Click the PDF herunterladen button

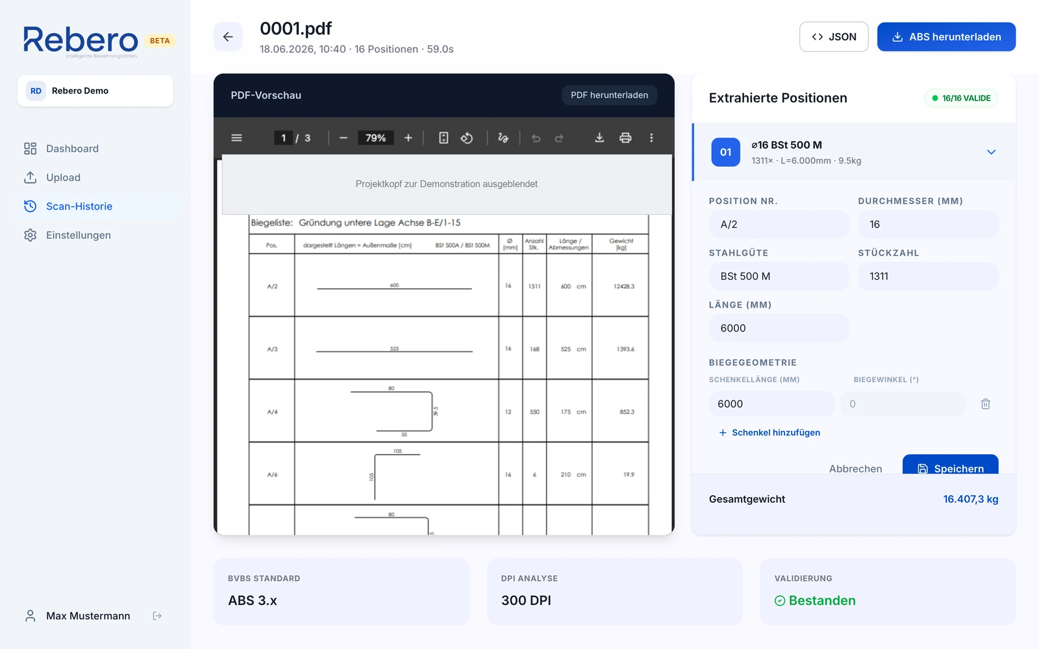[609, 95]
